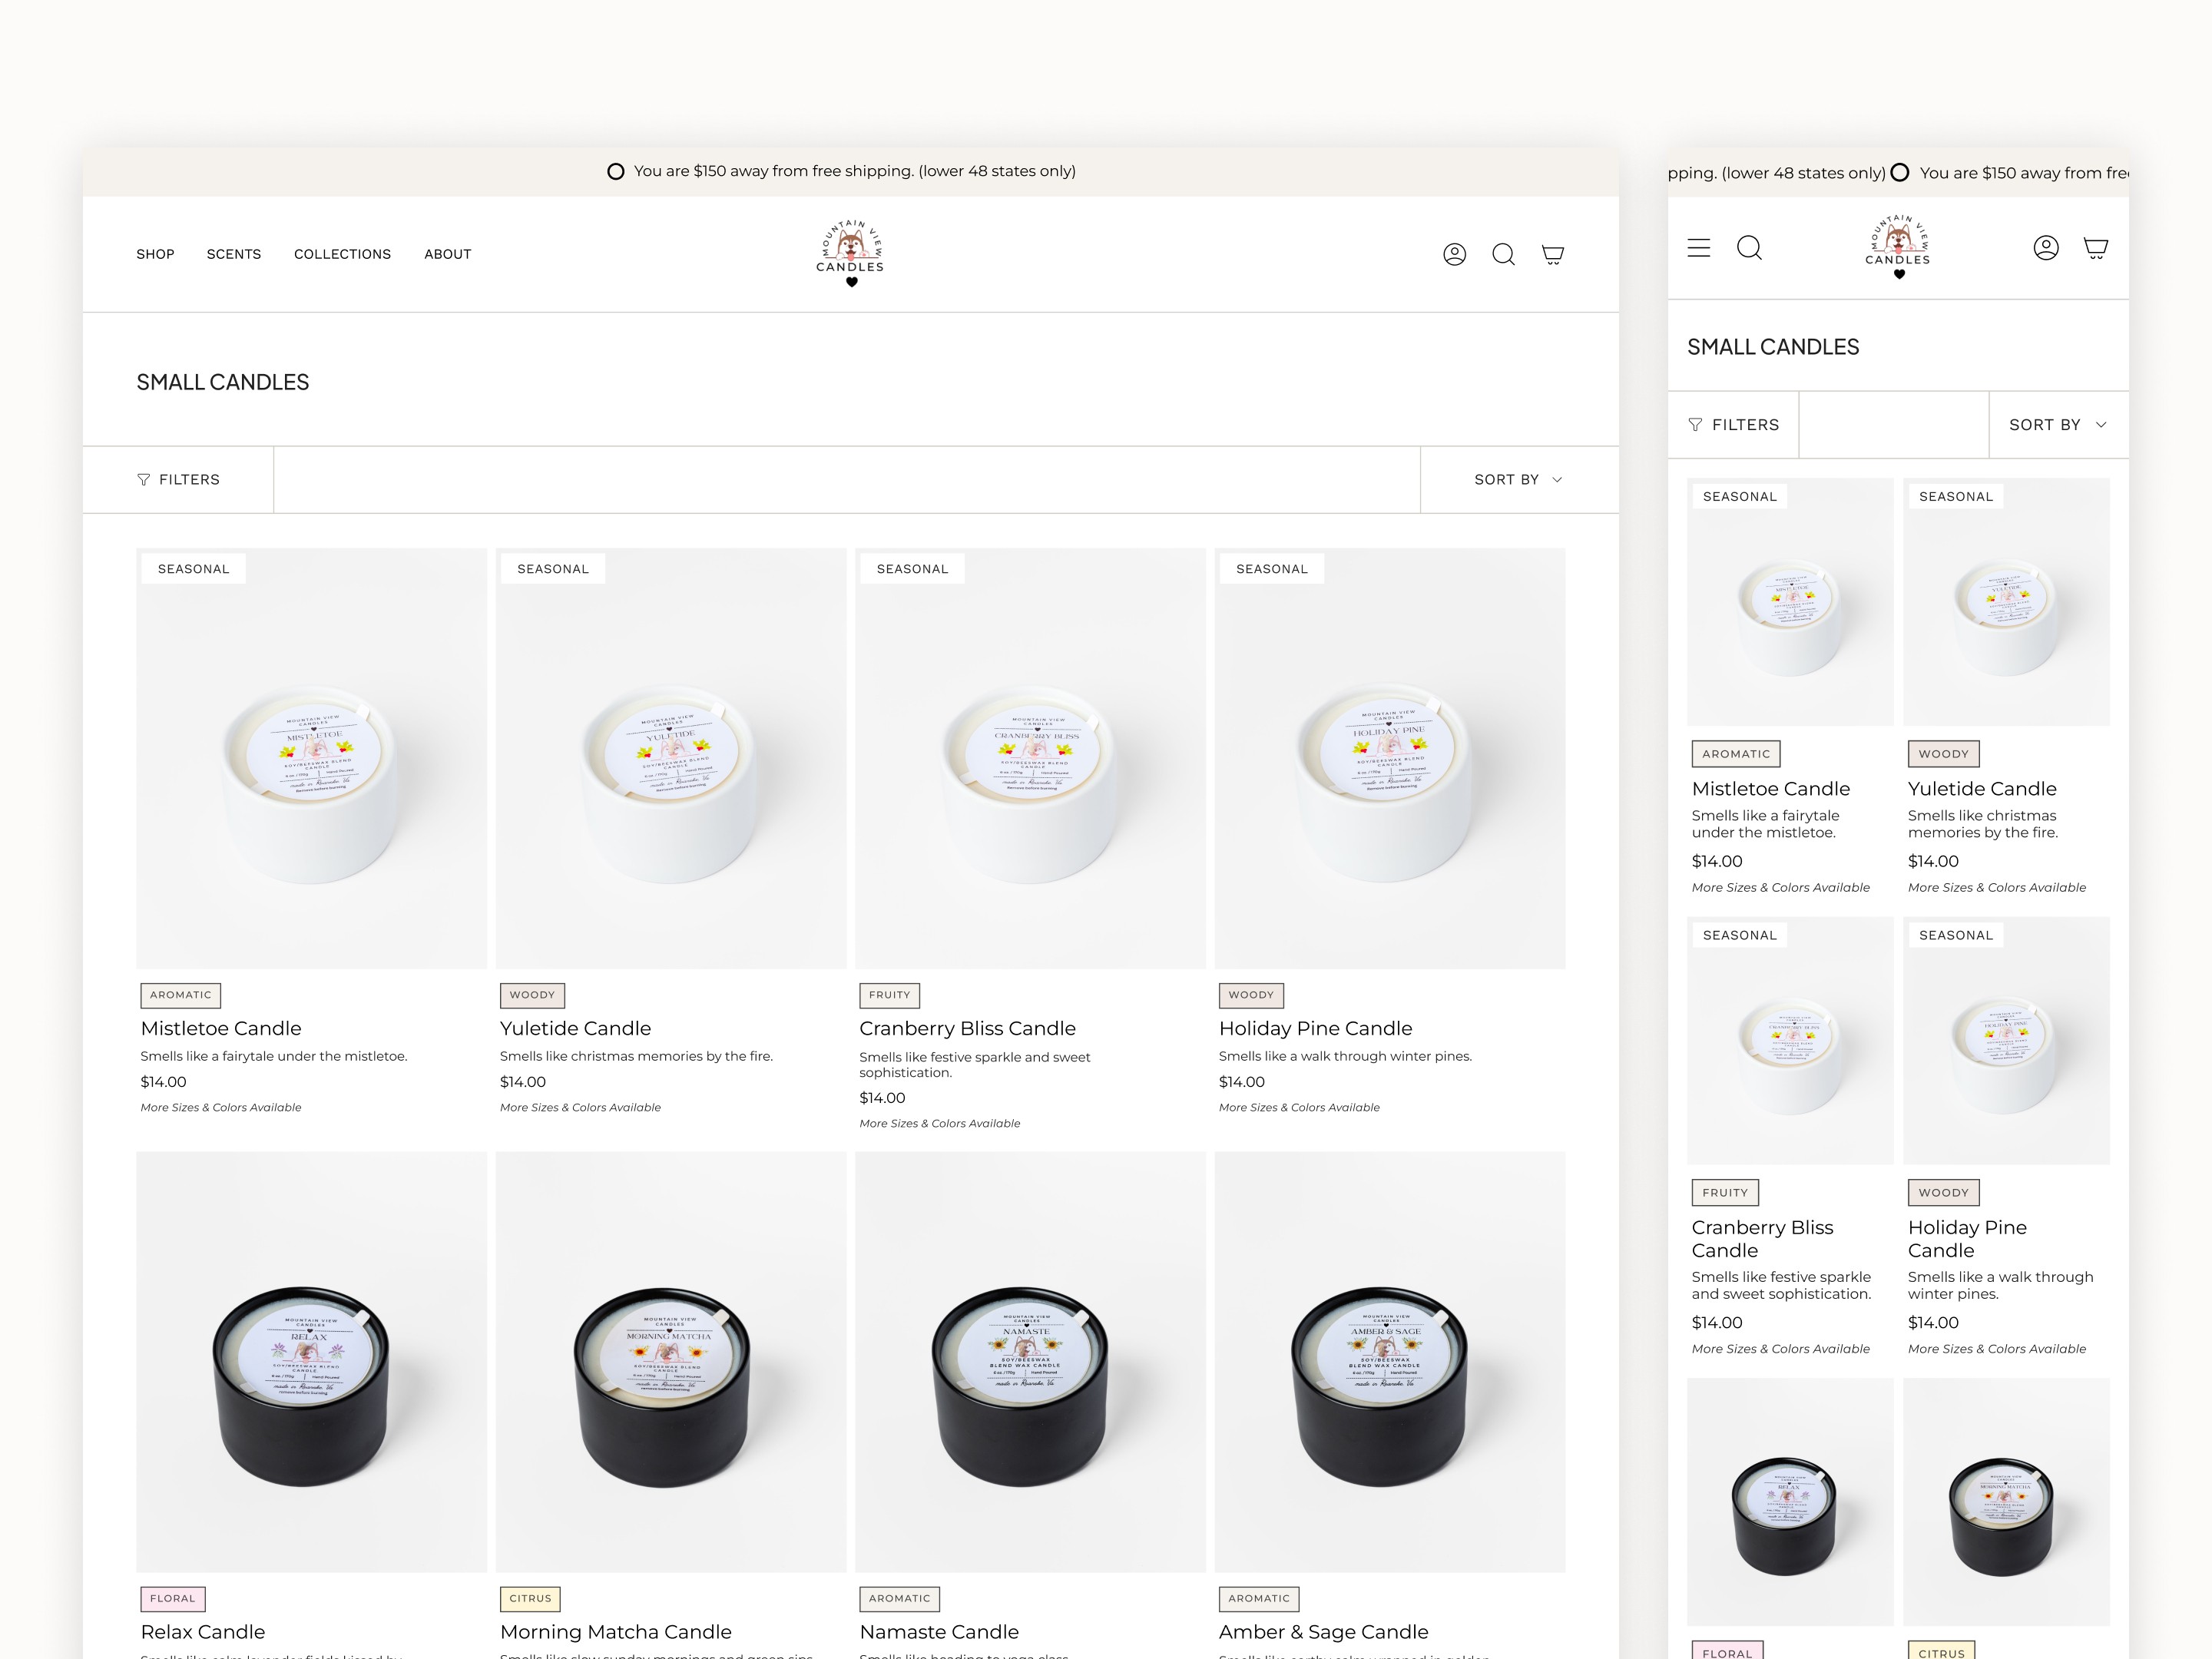Click WOODY tag above desktop Holiday Pine Candle
The height and width of the screenshot is (1659, 2212).
pyautogui.click(x=1251, y=995)
